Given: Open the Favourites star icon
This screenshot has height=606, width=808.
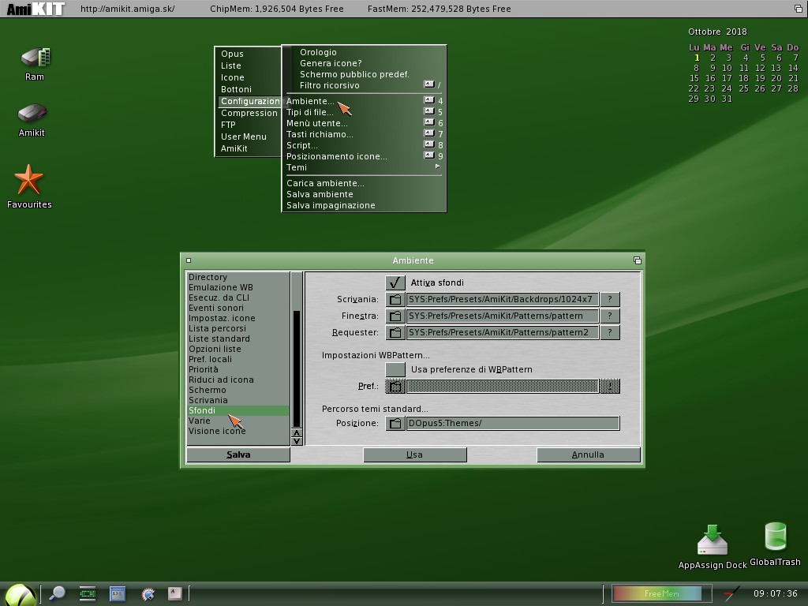Looking at the screenshot, I should tap(29, 181).
